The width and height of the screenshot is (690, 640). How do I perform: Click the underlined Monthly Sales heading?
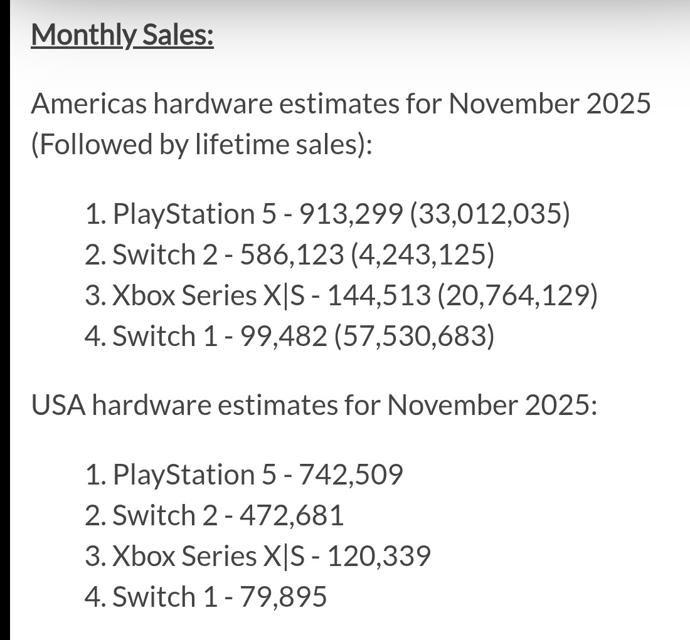click(122, 35)
